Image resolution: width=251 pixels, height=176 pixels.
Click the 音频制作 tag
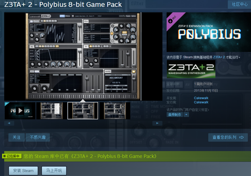[175, 115]
